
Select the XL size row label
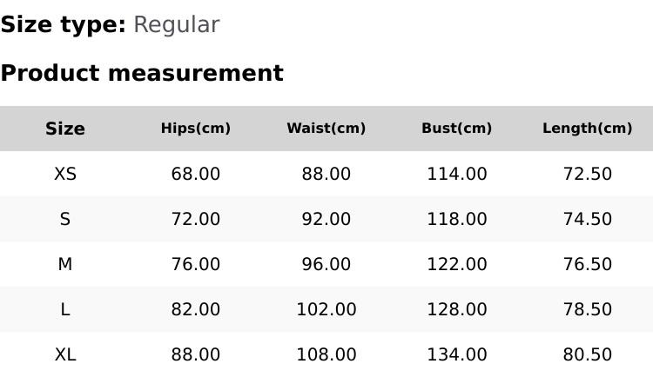point(65,354)
